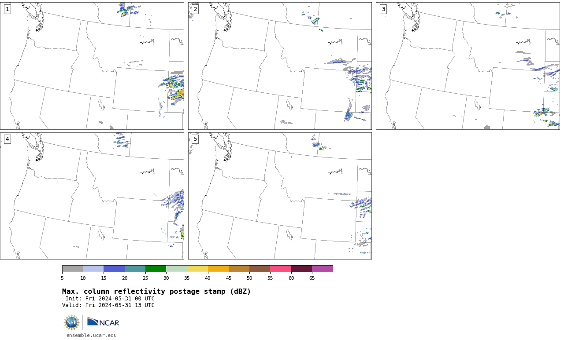This screenshot has width=564, height=340.
Task: Click the orange 40-45 dBZ swatch
Action: [218, 269]
